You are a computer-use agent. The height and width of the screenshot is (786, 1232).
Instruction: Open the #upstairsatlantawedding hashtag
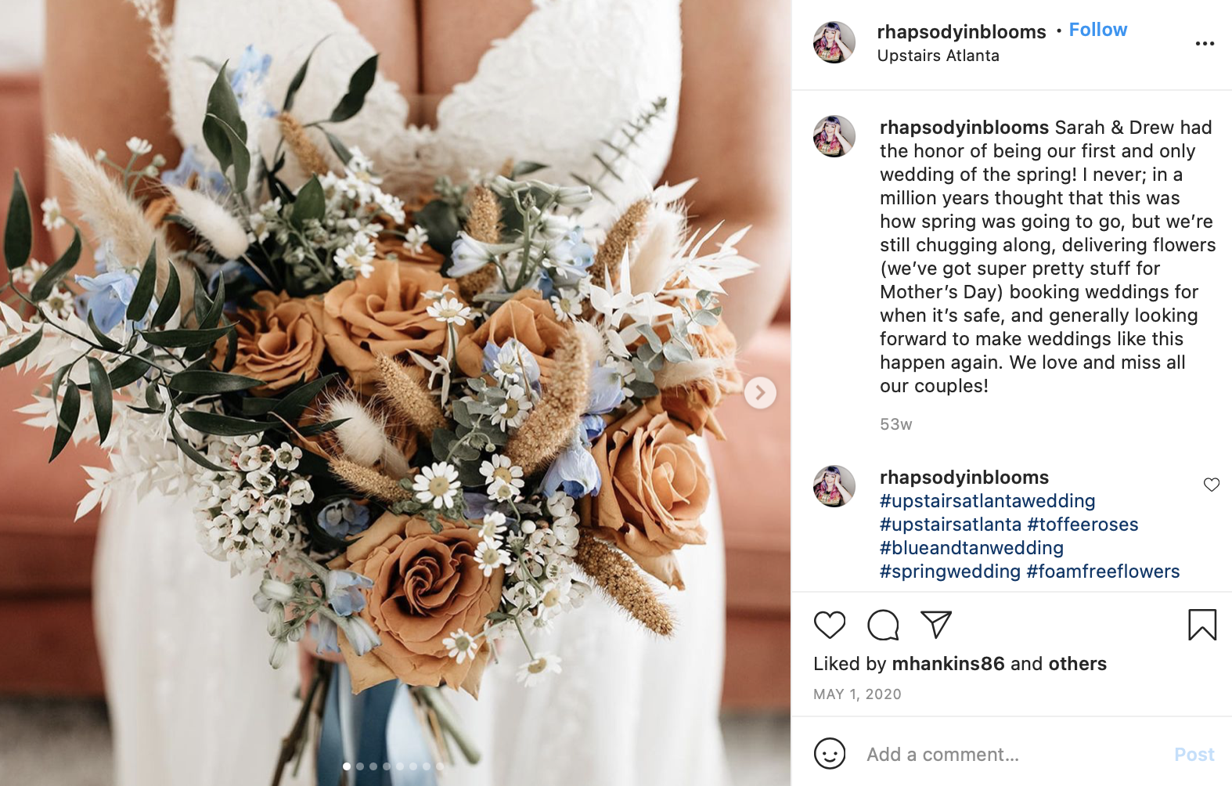point(987,501)
